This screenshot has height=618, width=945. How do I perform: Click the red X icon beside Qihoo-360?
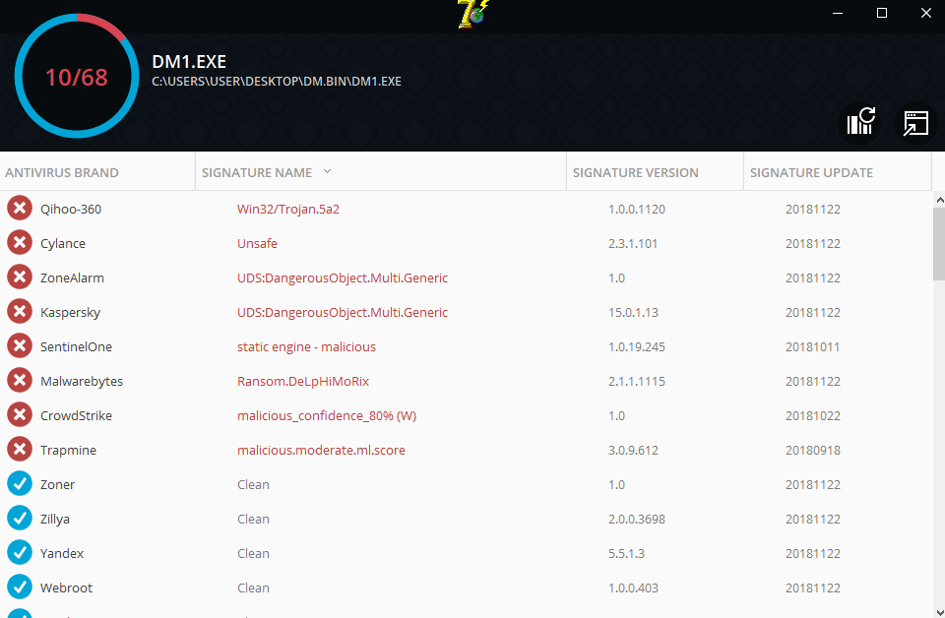click(20, 209)
